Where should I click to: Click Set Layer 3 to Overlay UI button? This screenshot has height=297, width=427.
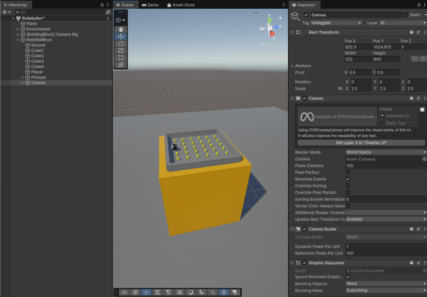tap(361, 143)
